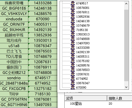Click the scroll down arrow of winner list

126,87
